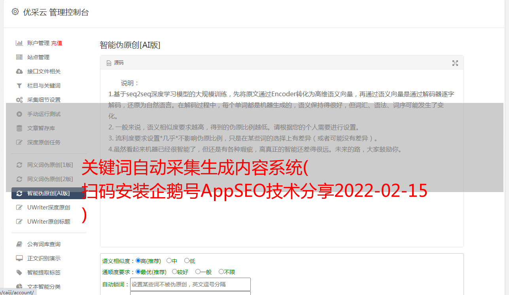
Task: Click the refresh icon for 同义词伪原创[1版]
Action: coord(19,165)
